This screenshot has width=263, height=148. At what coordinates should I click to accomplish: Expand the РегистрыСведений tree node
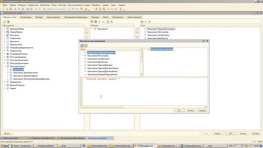[x=5, y=57]
